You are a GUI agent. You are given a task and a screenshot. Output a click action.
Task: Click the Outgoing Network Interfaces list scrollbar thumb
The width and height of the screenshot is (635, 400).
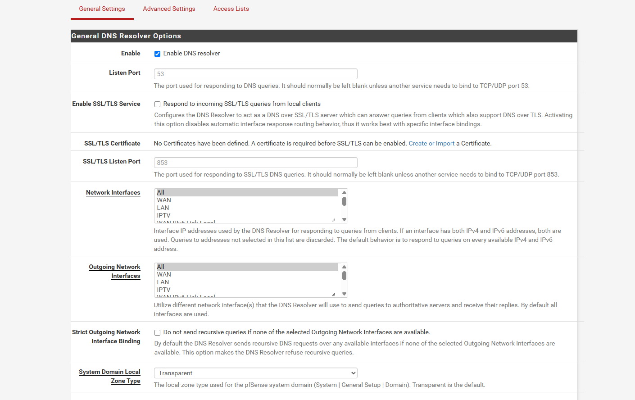click(344, 276)
